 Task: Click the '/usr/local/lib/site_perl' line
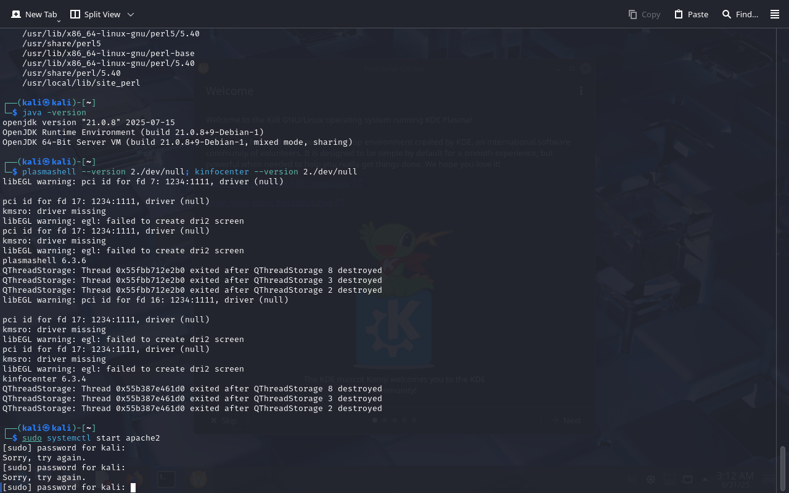(x=81, y=83)
